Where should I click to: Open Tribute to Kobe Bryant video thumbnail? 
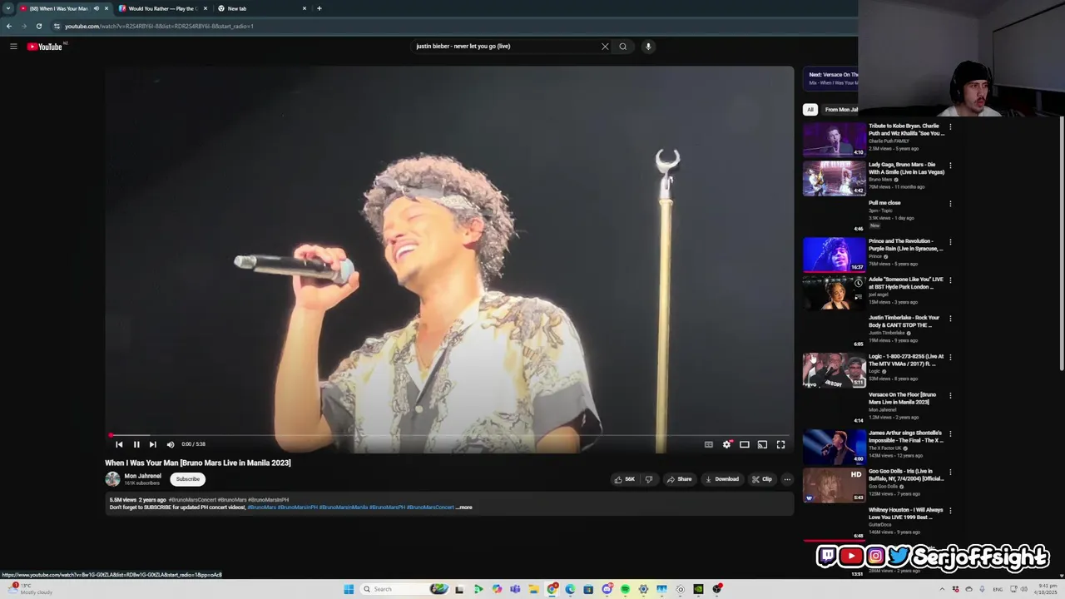point(834,140)
